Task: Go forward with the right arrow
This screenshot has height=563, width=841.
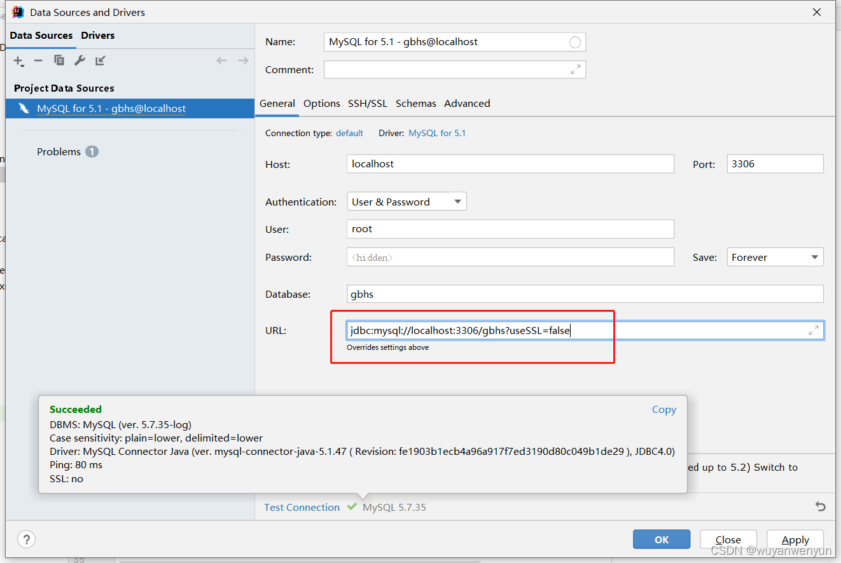Action: (243, 60)
